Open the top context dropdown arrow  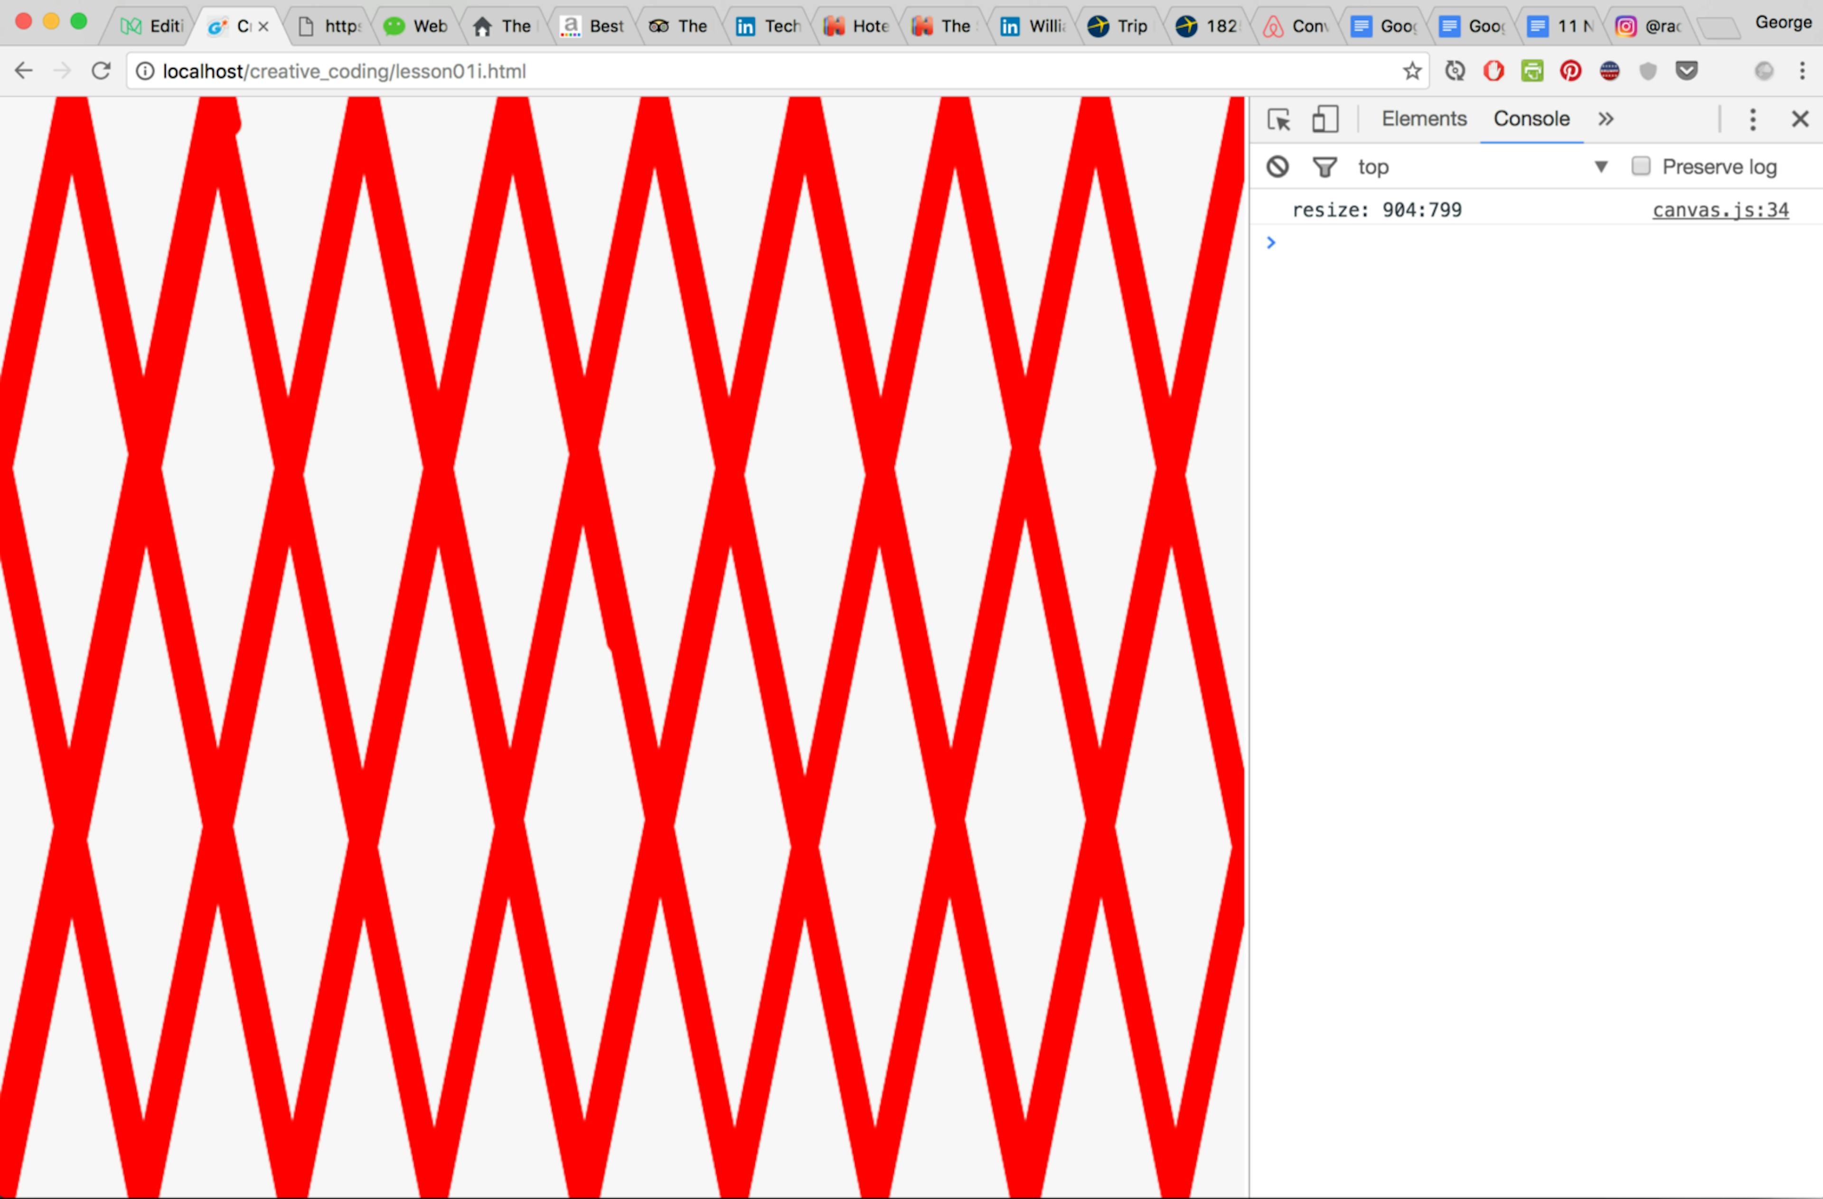1600,166
